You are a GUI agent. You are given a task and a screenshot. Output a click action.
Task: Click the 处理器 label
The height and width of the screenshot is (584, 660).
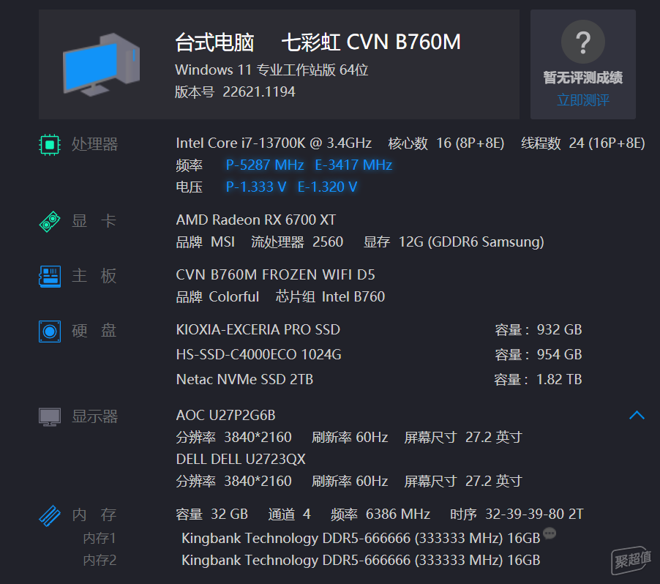point(94,144)
